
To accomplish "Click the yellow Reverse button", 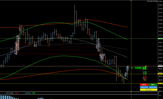I will pos(149,90).
